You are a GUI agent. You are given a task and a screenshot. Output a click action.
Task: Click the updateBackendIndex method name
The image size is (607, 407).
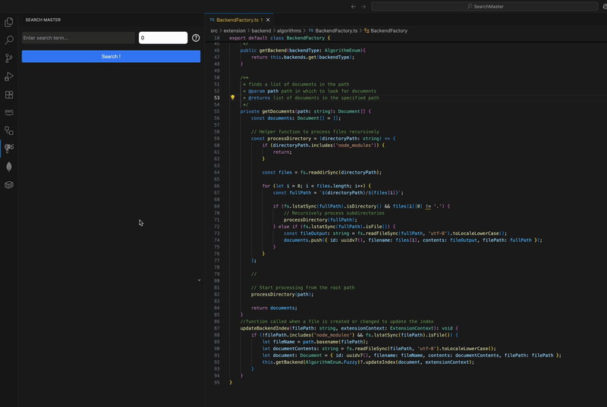coord(265,328)
